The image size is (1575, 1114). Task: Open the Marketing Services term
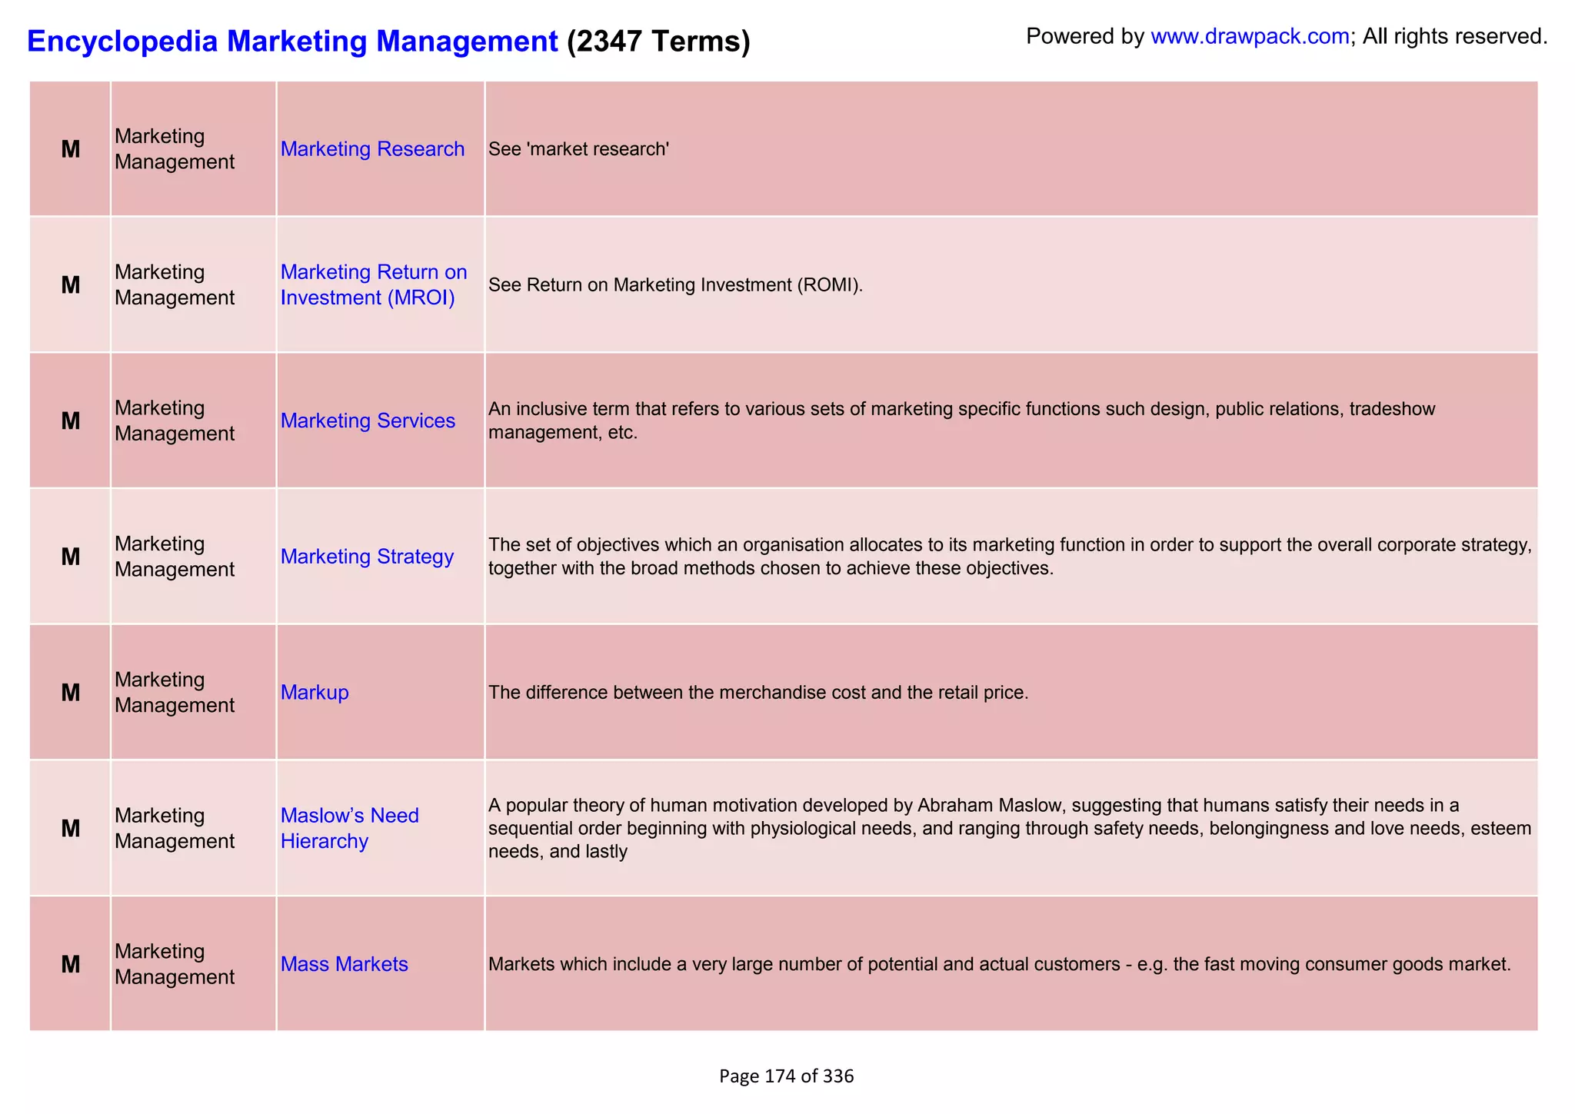(368, 421)
